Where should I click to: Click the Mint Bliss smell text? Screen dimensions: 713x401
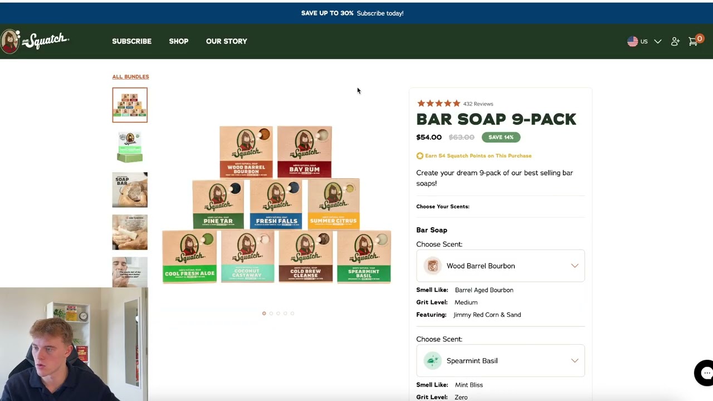point(469,385)
